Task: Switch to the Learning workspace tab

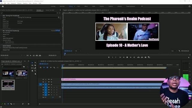Action: [53, 6]
